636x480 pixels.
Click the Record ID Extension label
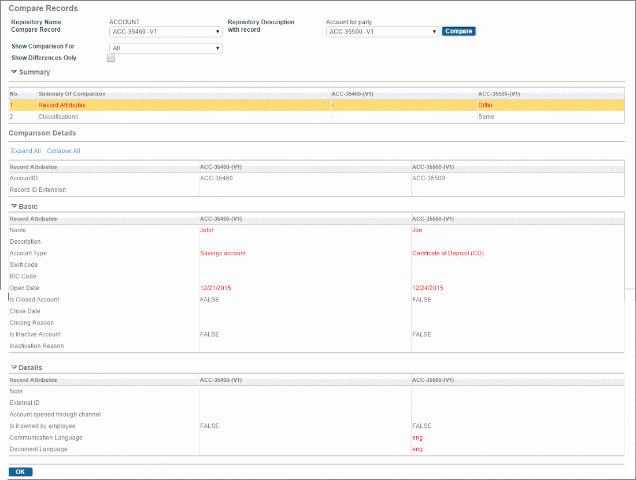click(38, 189)
